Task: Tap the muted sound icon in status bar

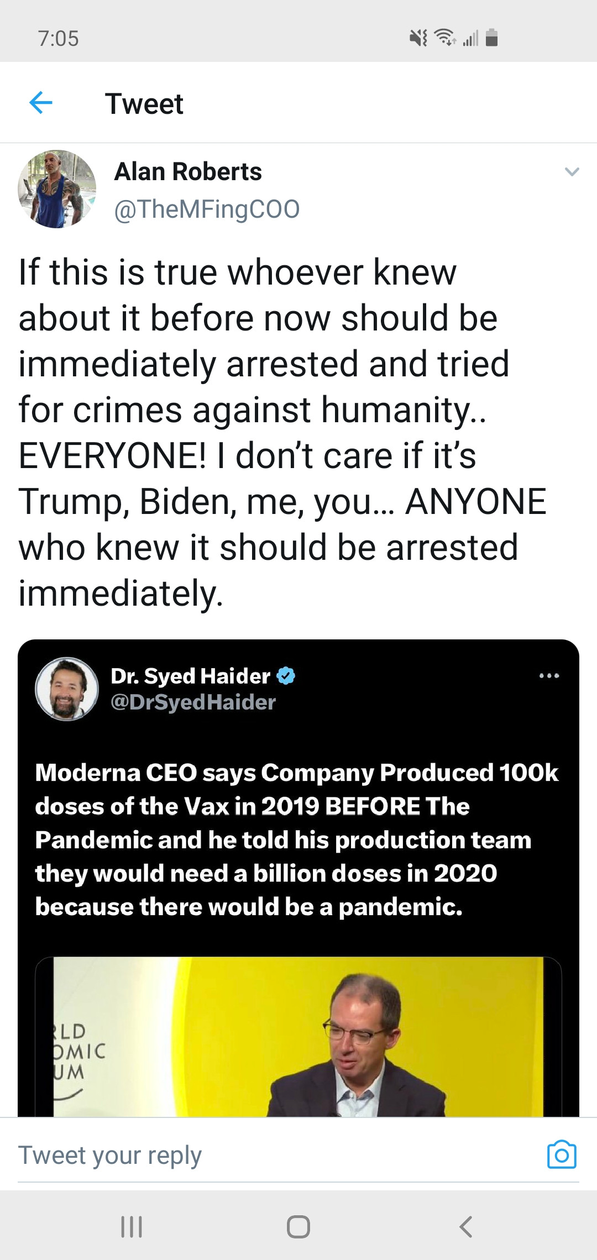Action: point(418,38)
